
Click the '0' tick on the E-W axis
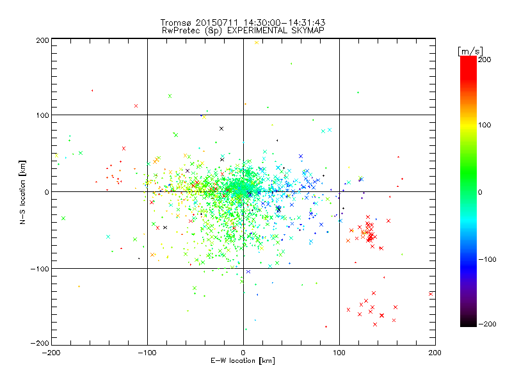click(x=243, y=353)
